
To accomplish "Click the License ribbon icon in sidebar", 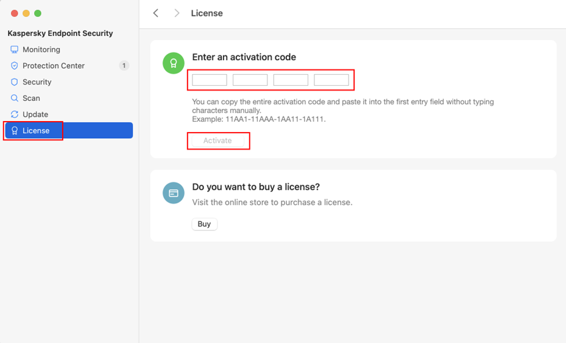I will [15, 131].
